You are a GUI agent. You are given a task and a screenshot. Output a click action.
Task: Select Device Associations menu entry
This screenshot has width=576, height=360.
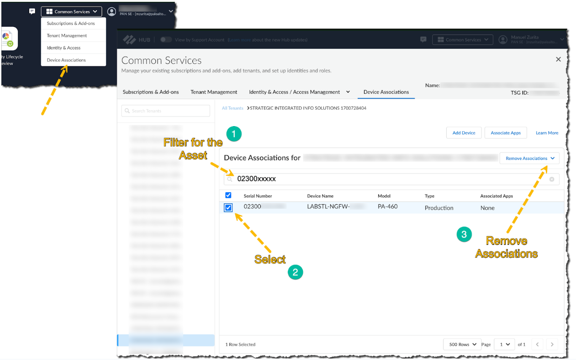(x=66, y=60)
